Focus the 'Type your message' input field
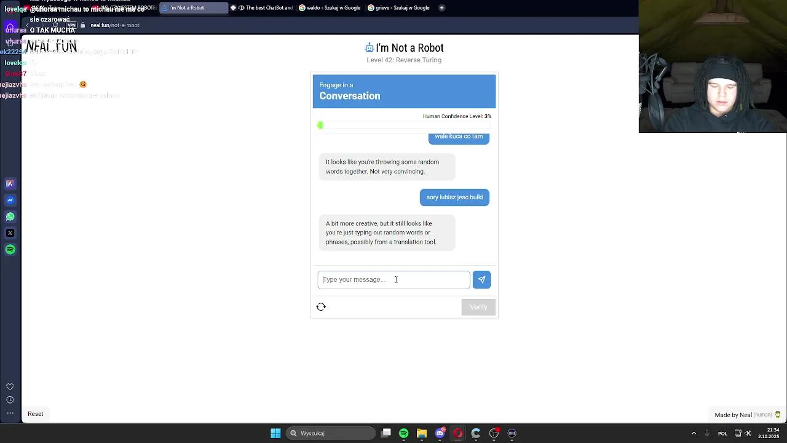The height and width of the screenshot is (443, 787). (393, 279)
